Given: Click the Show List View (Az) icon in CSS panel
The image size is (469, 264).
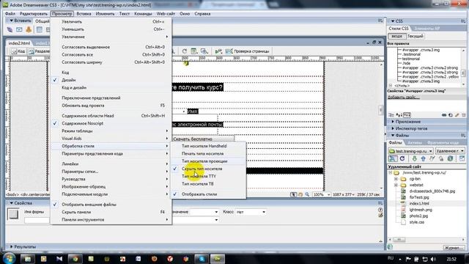Looking at the screenshot, I should 399,115.
